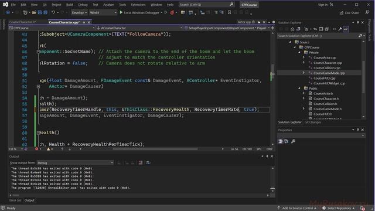The width and height of the screenshot is (375, 211).
Task: Open the Develop configuration dropdown
Action: [x=79, y=12]
